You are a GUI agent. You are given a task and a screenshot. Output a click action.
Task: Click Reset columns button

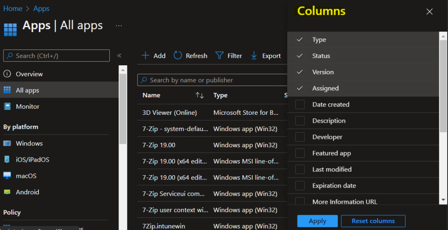tap(373, 221)
